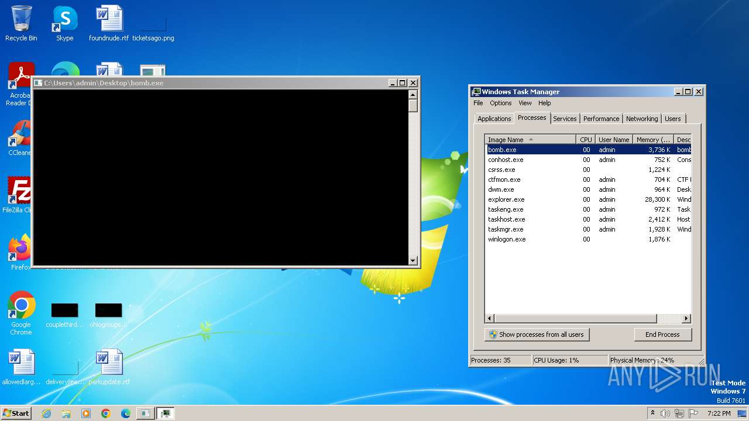Open network tray icon
This screenshot has width=749, height=421.
point(679,413)
